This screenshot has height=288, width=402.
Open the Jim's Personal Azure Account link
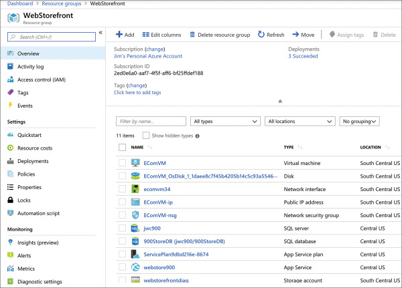(x=148, y=56)
